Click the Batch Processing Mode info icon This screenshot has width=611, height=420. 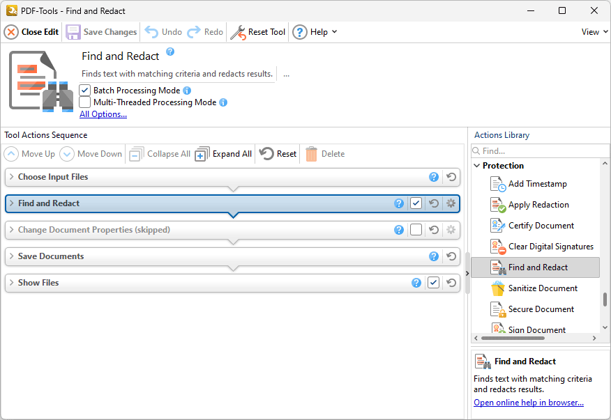pos(187,91)
